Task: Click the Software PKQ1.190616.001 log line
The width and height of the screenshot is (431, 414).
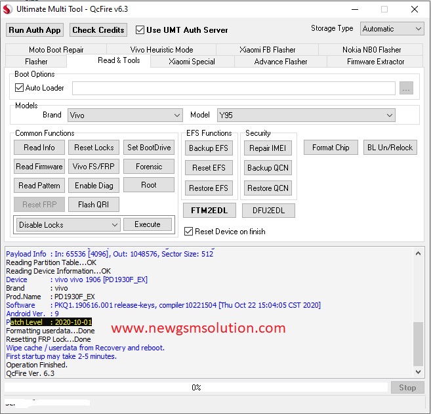Action: tap(163, 305)
